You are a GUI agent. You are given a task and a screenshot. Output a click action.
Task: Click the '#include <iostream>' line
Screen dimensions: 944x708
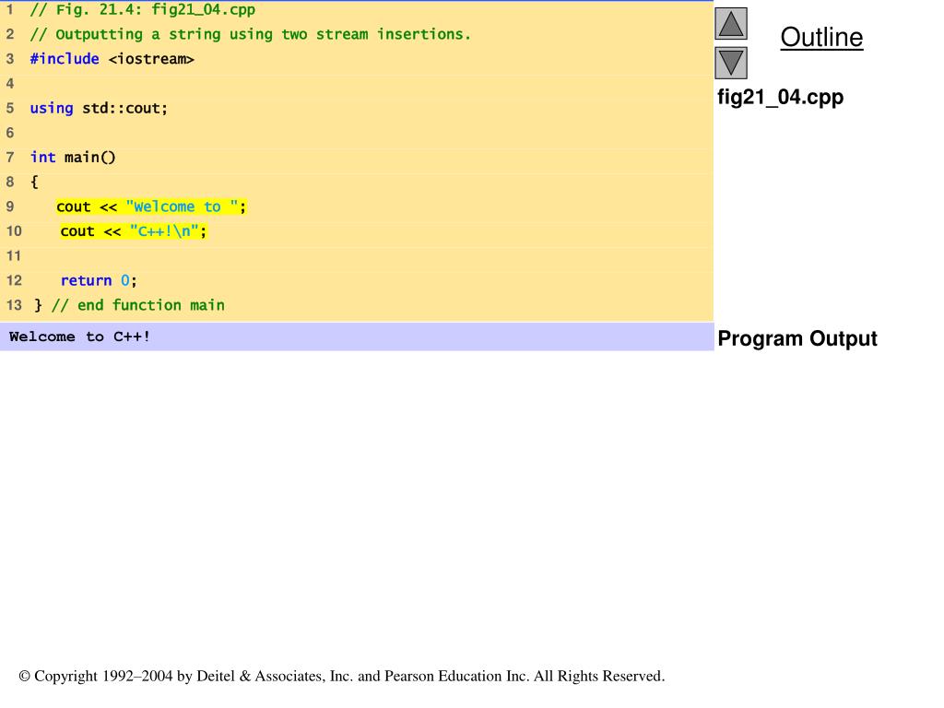[x=112, y=59]
